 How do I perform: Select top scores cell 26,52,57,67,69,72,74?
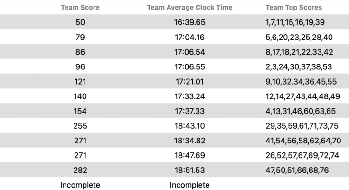pos(302,155)
